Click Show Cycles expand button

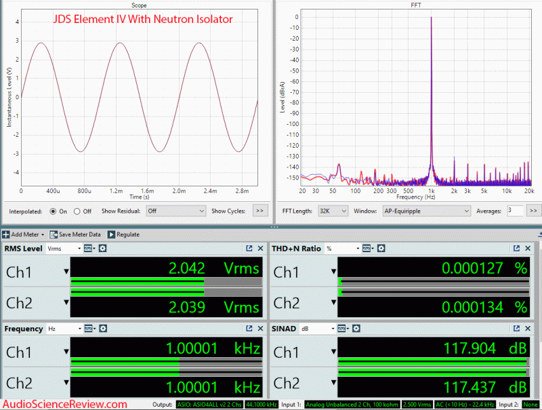click(x=260, y=211)
